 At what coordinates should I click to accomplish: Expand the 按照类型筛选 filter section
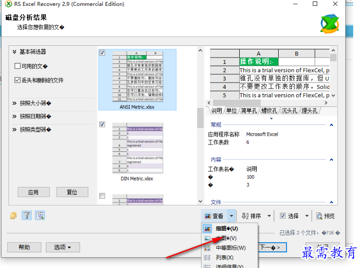click(x=15, y=129)
